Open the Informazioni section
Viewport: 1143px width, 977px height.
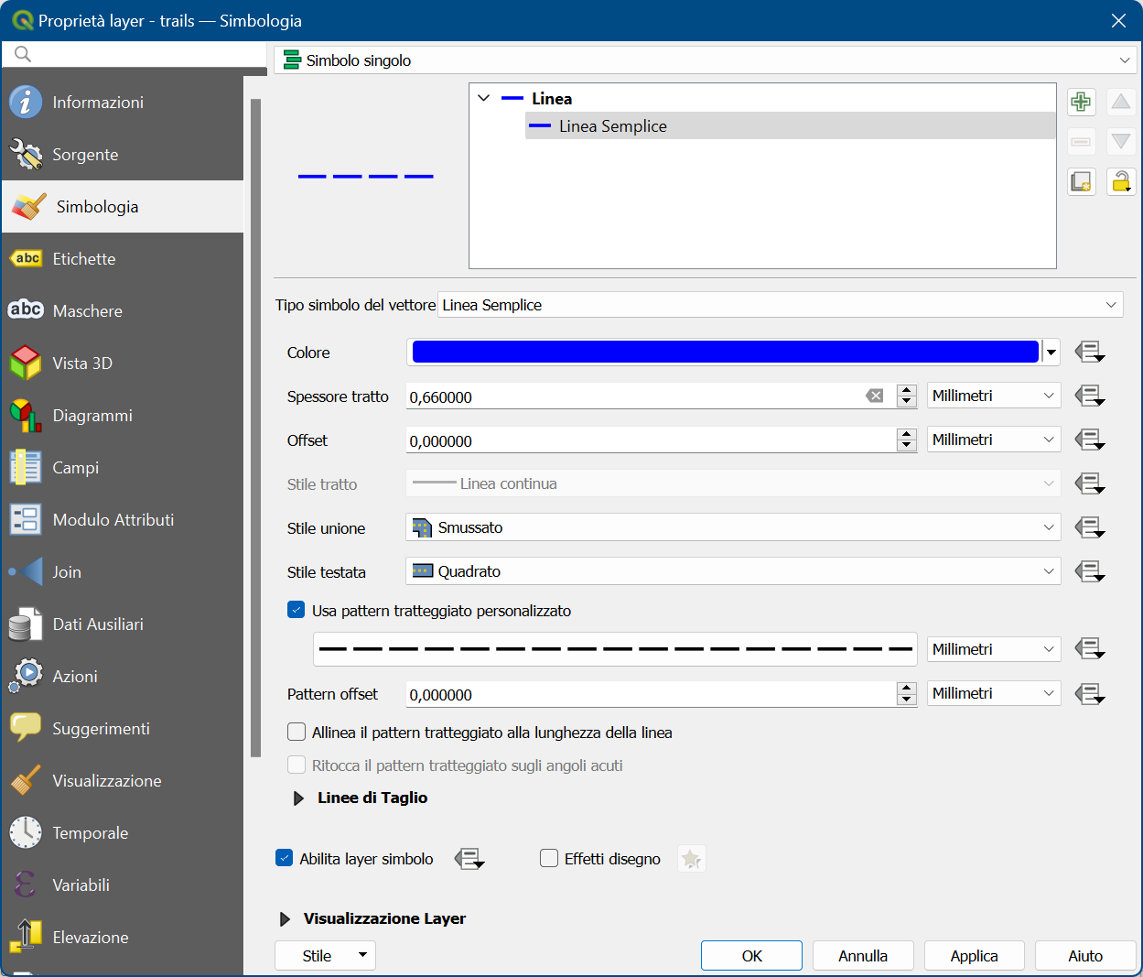[x=123, y=103]
